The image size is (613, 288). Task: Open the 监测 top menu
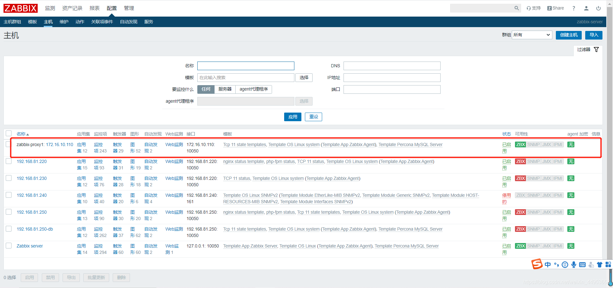(x=50, y=8)
